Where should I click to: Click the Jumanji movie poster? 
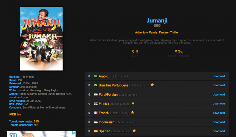pyautogui.click(x=41, y=38)
